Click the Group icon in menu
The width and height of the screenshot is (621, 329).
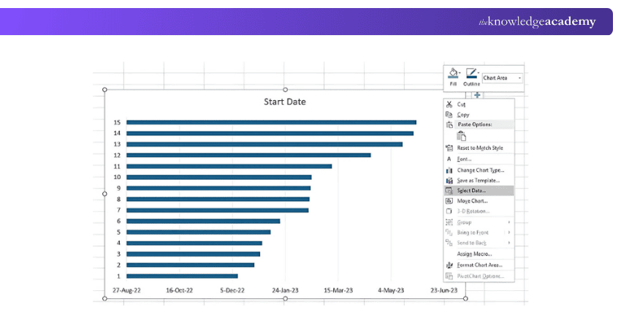point(449,222)
